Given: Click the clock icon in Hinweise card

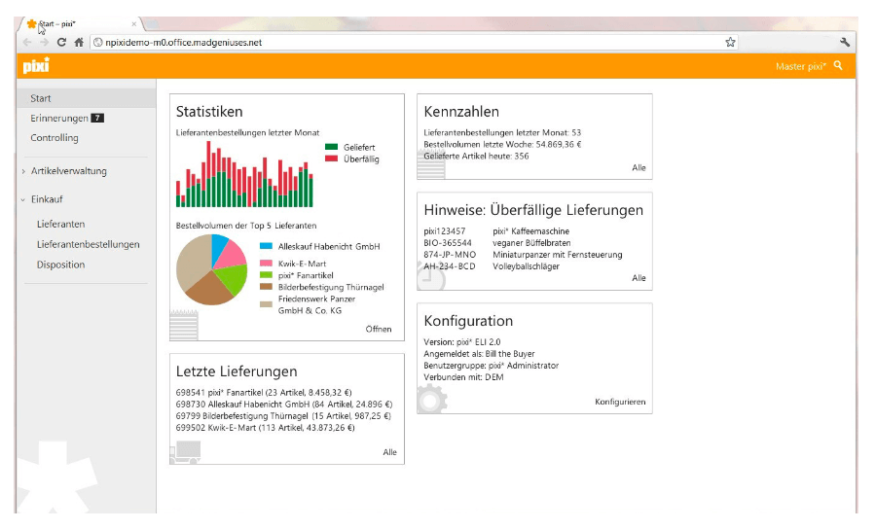Looking at the screenshot, I should [x=431, y=277].
